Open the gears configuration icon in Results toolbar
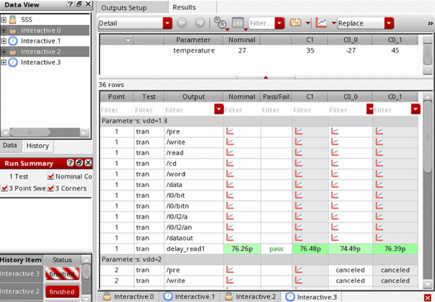 [x=220, y=23]
